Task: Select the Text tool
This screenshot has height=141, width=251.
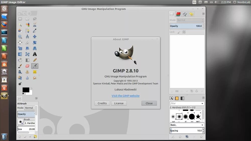Action: pyautogui.click(x=35, y=54)
